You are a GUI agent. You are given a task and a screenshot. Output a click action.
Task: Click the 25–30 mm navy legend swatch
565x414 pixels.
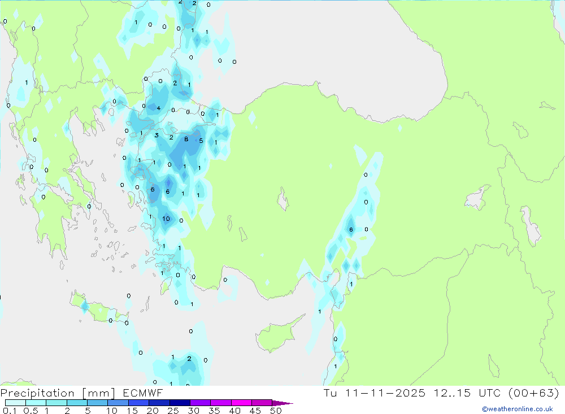[180, 403]
